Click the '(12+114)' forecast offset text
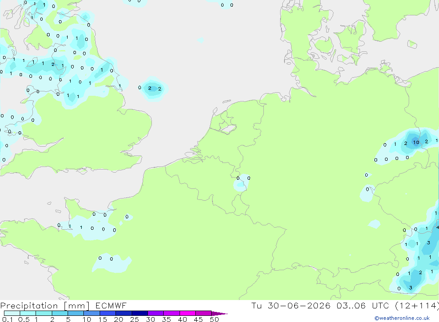The image size is (439, 322). [x=417, y=305]
